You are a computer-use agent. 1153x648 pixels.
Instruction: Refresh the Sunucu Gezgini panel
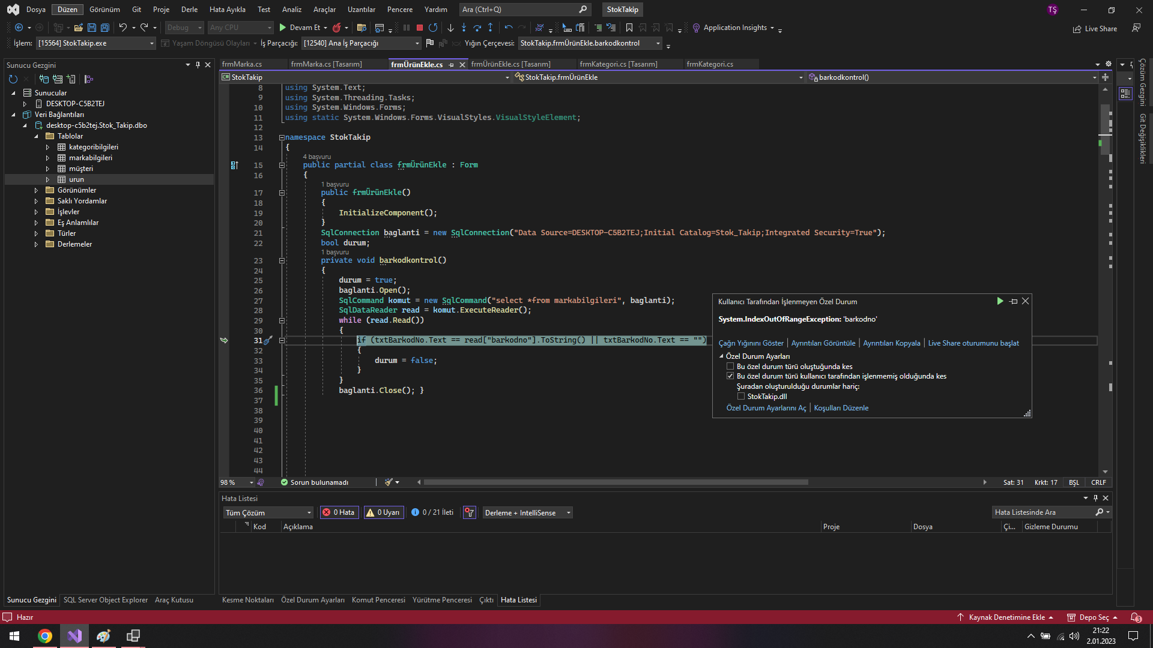click(13, 79)
